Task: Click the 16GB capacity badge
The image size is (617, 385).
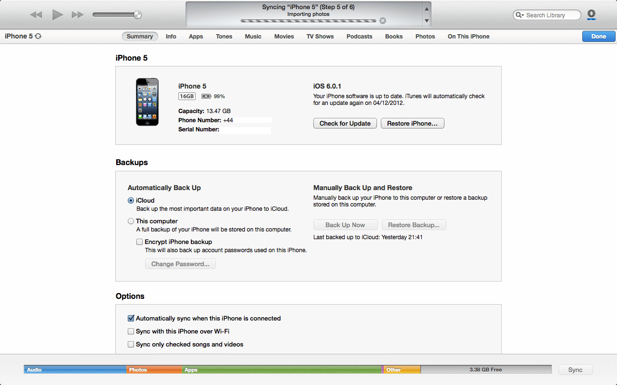Action: click(x=187, y=96)
